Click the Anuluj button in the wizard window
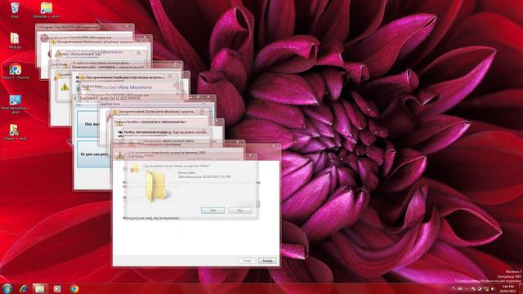This screenshot has width=523, height=294. pyautogui.click(x=267, y=261)
